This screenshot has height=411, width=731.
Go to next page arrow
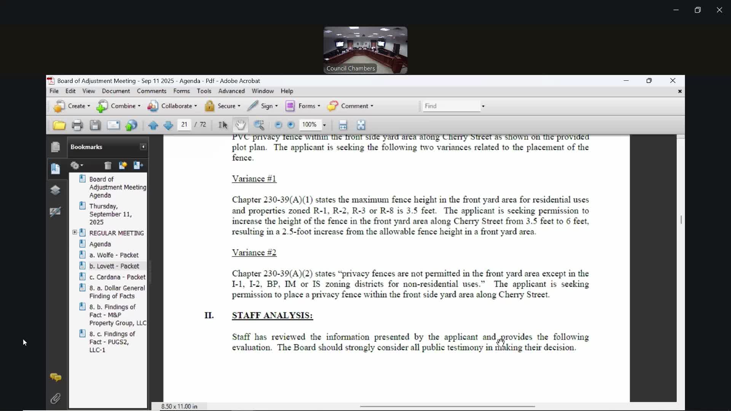pyautogui.click(x=168, y=125)
